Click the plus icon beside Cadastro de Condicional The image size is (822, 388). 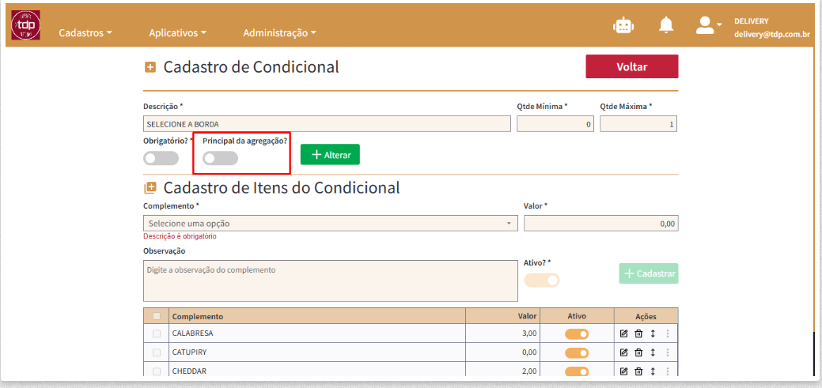coord(150,67)
